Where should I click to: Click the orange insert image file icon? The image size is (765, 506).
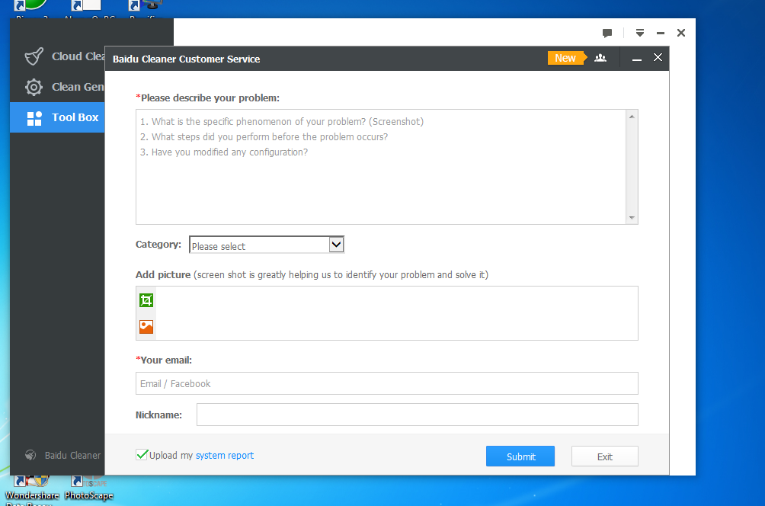(x=146, y=326)
